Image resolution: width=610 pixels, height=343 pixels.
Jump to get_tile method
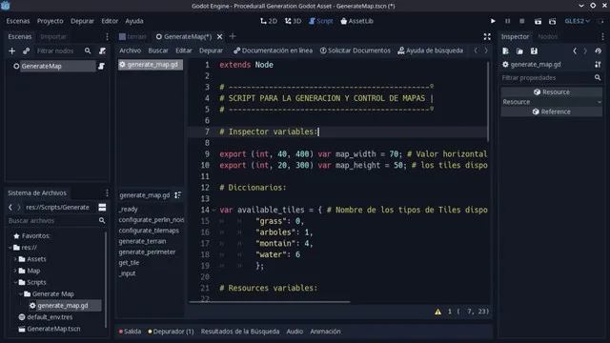(129, 263)
